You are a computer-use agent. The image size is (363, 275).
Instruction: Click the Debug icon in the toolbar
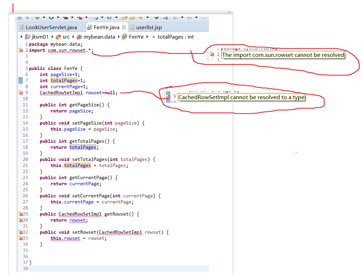[x=37, y=18]
